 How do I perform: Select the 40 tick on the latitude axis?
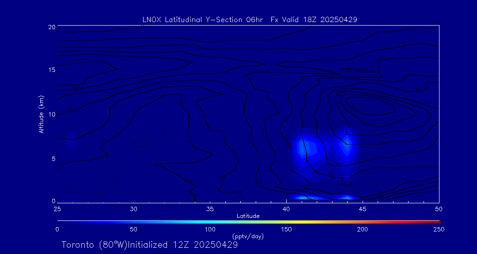[x=286, y=208]
